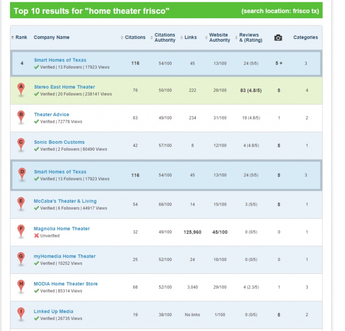Click the camera photos column icon
Image resolution: width=345 pixels, height=331 pixels.
click(278, 38)
